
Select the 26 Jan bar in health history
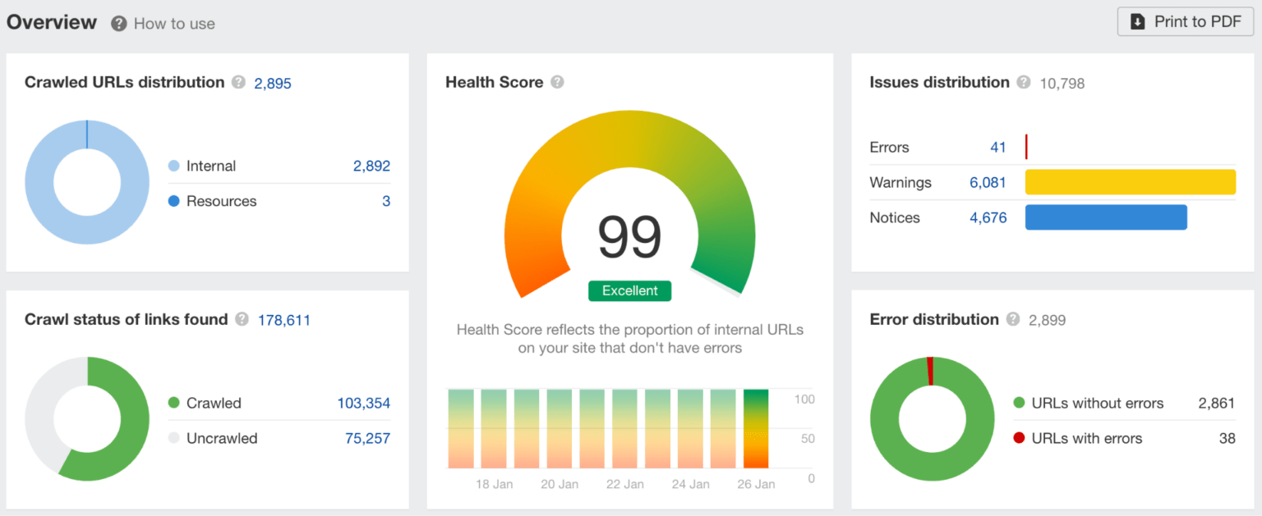click(756, 428)
